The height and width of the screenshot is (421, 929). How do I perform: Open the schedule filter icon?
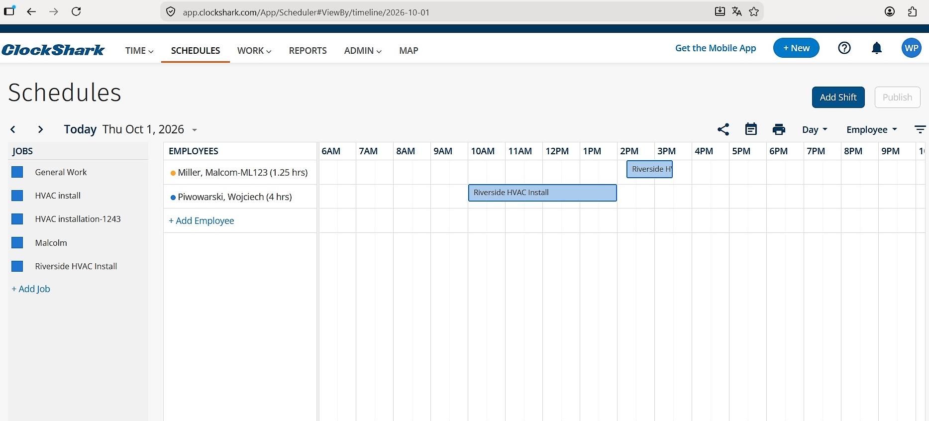(920, 129)
